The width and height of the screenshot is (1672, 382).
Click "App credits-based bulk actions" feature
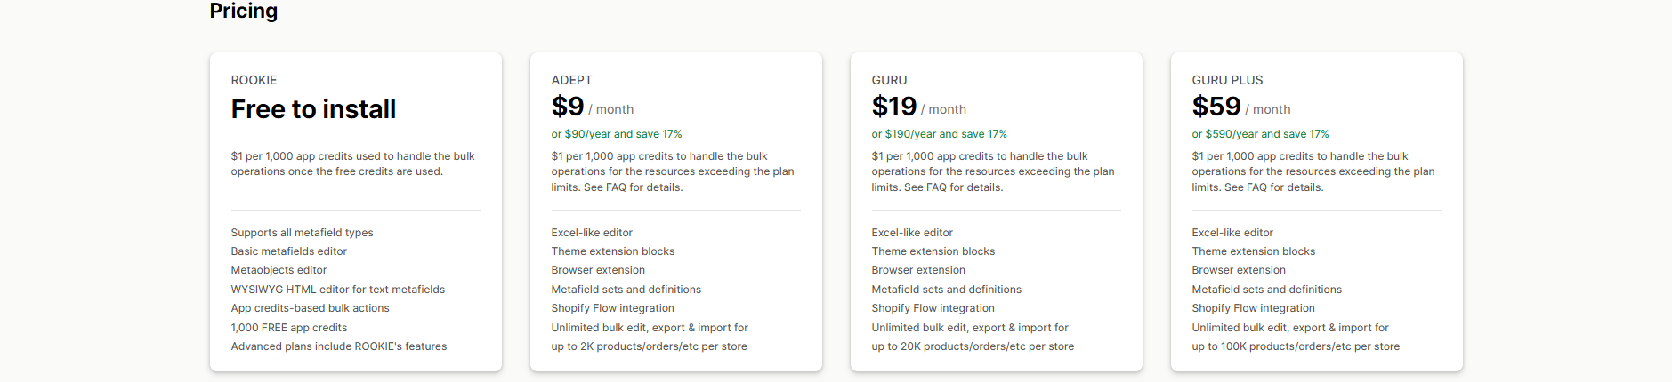pyautogui.click(x=310, y=308)
